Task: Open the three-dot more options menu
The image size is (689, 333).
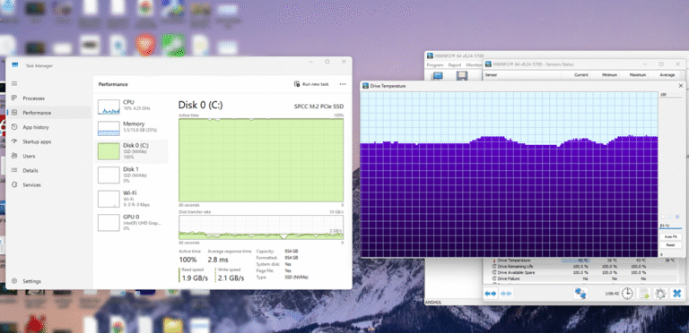Action: pos(343,84)
